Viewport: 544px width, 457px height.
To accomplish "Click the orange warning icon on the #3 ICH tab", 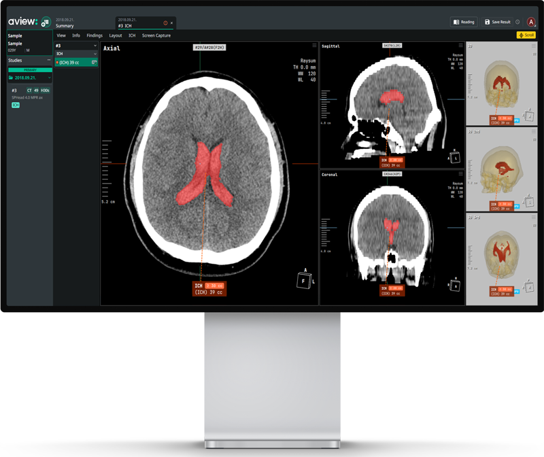I will [165, 23].
